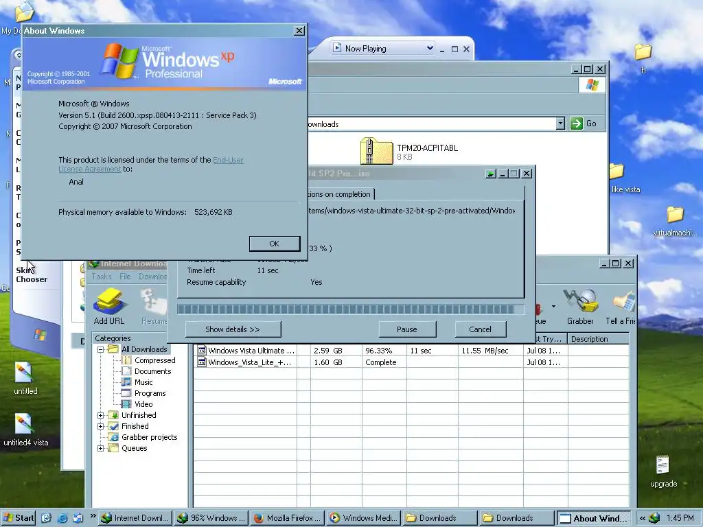Open the End-User License Agreement link
Viewport: 703px width, 527px height.
[150, 165]
